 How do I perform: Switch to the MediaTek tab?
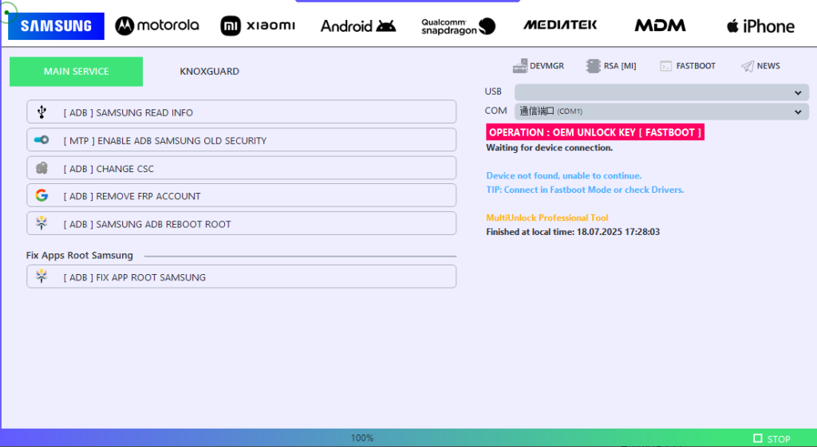pyautogui.click(x=560, y=25)
